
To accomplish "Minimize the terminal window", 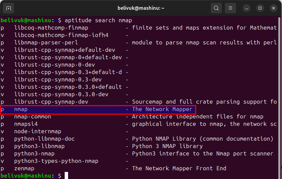I will (247, 8).
